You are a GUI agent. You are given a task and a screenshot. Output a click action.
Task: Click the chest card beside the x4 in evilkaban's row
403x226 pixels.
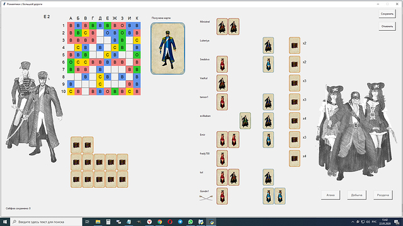tap(295, 121)
